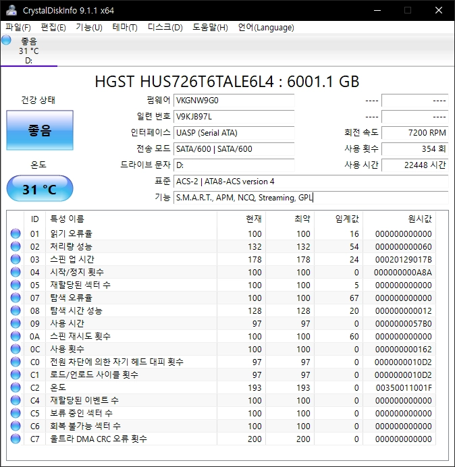Click the blue status orb for disk D:
This screenshot has height=467, width=455.
pos(6,40)
